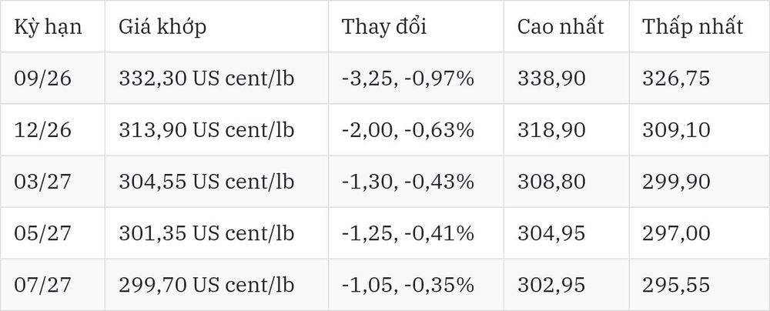Image resolution: width=770 pixels, height=311 pixels.
Task: Click lowest value 295,55
Action: coord(676,285)
